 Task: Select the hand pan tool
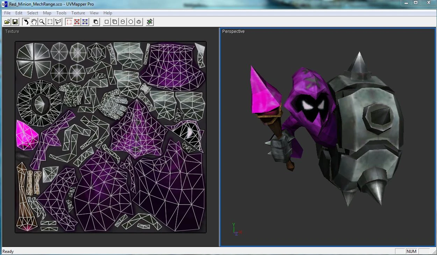coord(34,22)
